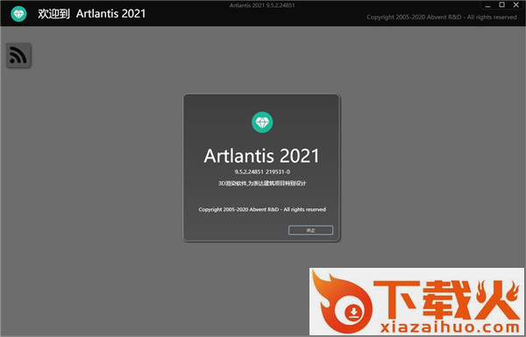Click the 'Artlantis 2021' heading in dialog
Viewport: 526px width, 337px height.
click(261, 156)
